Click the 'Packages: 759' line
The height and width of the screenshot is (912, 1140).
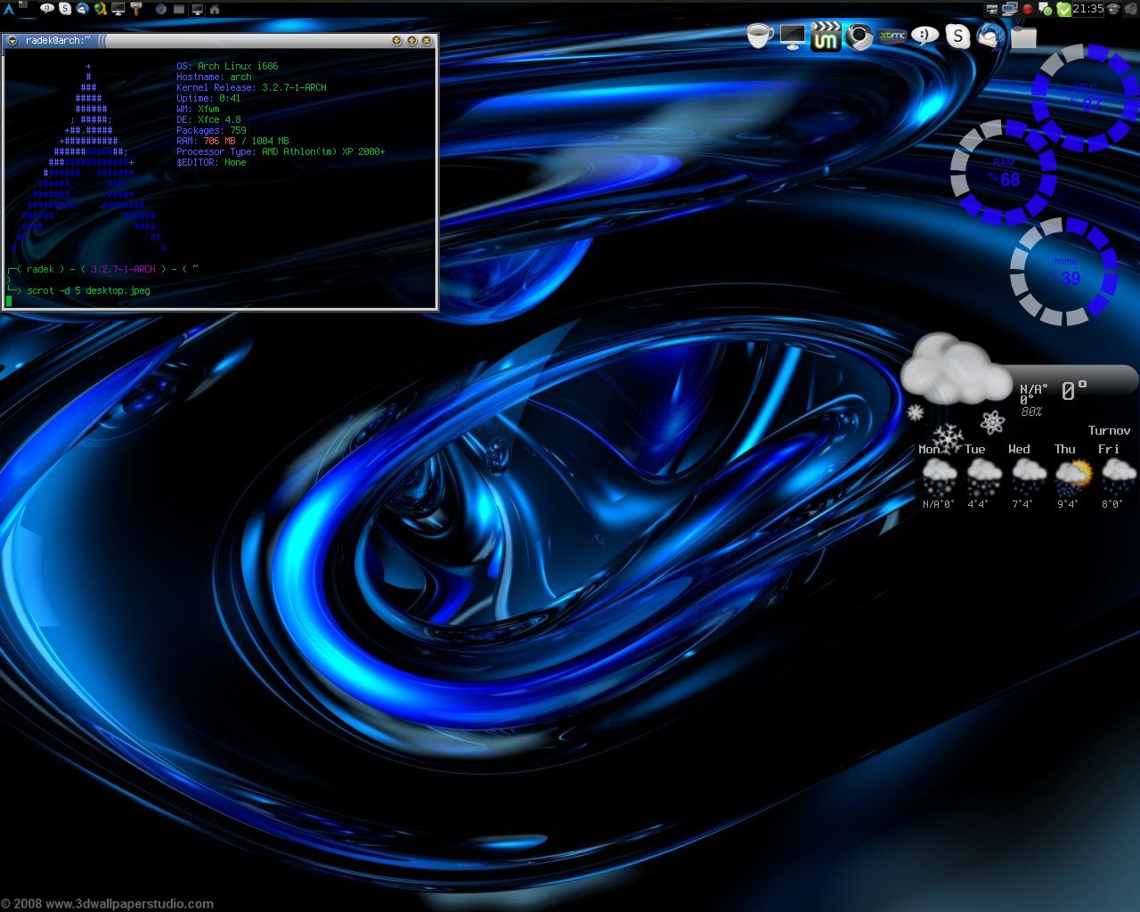[x=211, y=130]
